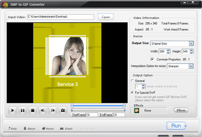202x137 pixels.
Task: Take a snapshot with camera icon
Action: pos(63,110)
